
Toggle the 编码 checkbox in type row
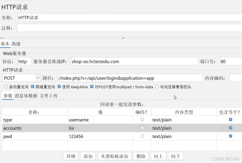tap(142, 119)
